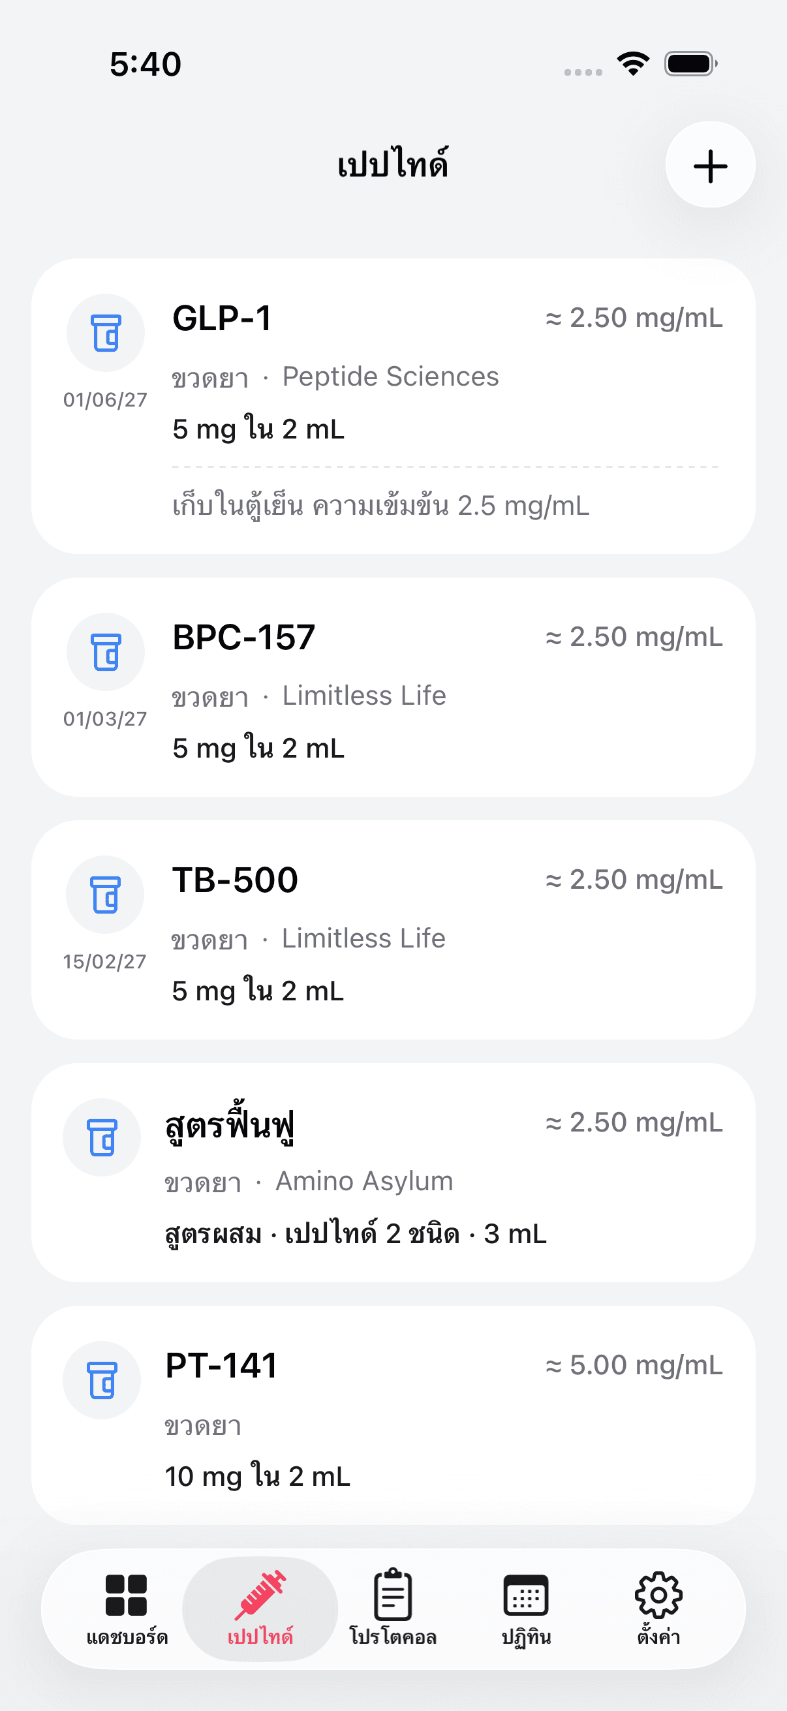Image resolution: width=787 pixels, height=1711 pixels.
Task: Go to ตั้งค่า settings gear tab
Action: (658, 1608)
